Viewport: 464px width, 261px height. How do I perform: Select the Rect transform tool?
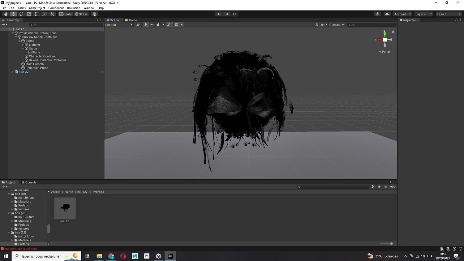tap(37, 14)
